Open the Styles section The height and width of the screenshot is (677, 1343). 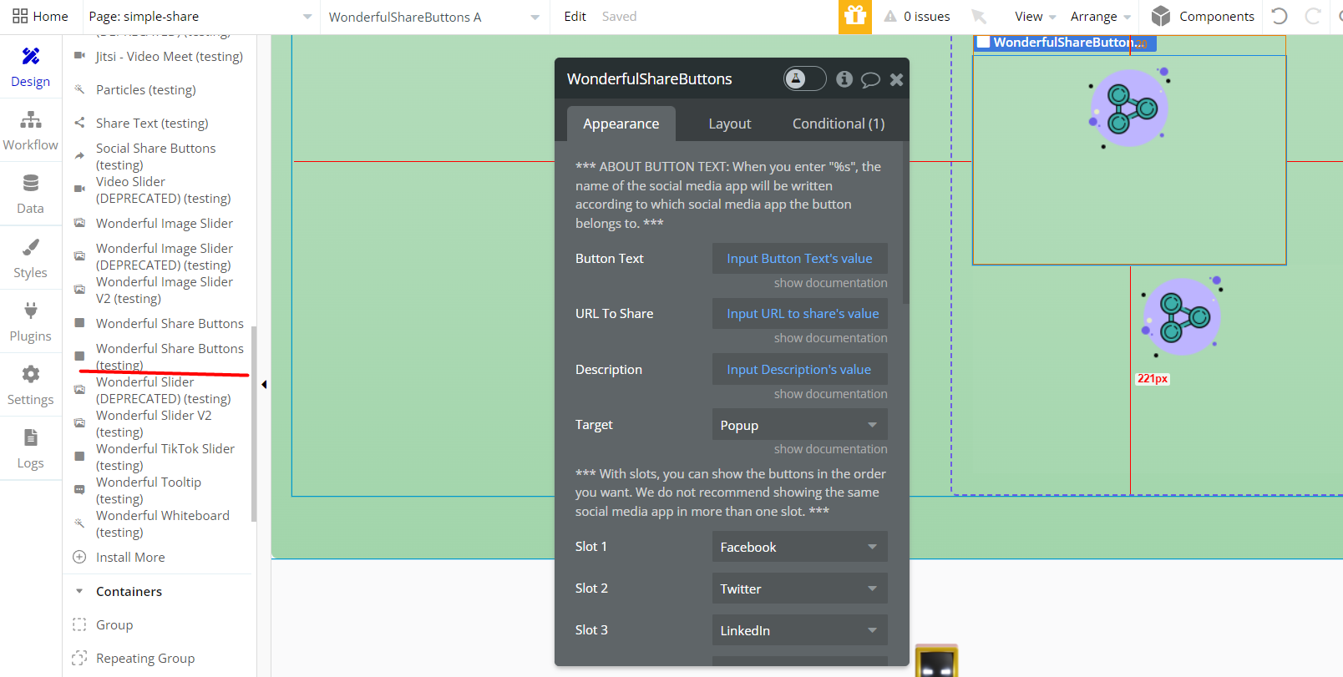click(31, 259)
